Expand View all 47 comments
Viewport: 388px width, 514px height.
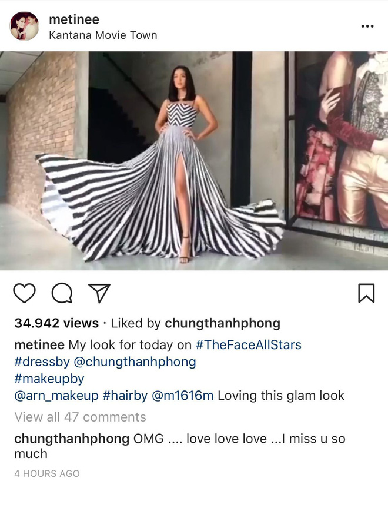[x=80, y=417]
